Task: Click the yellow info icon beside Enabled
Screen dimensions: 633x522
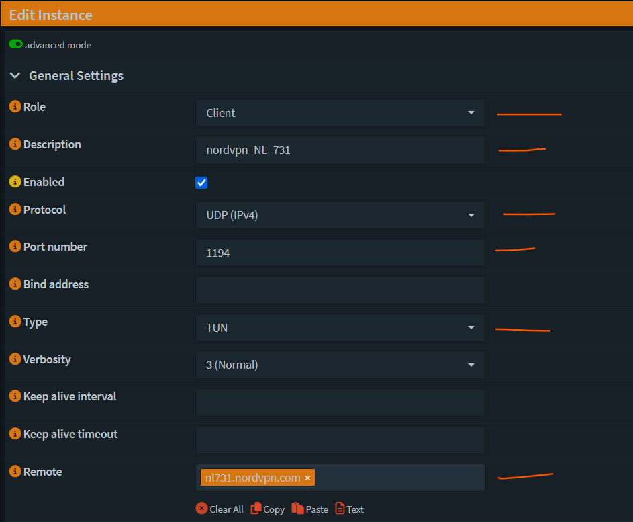Action: click(x=15, y=182)
